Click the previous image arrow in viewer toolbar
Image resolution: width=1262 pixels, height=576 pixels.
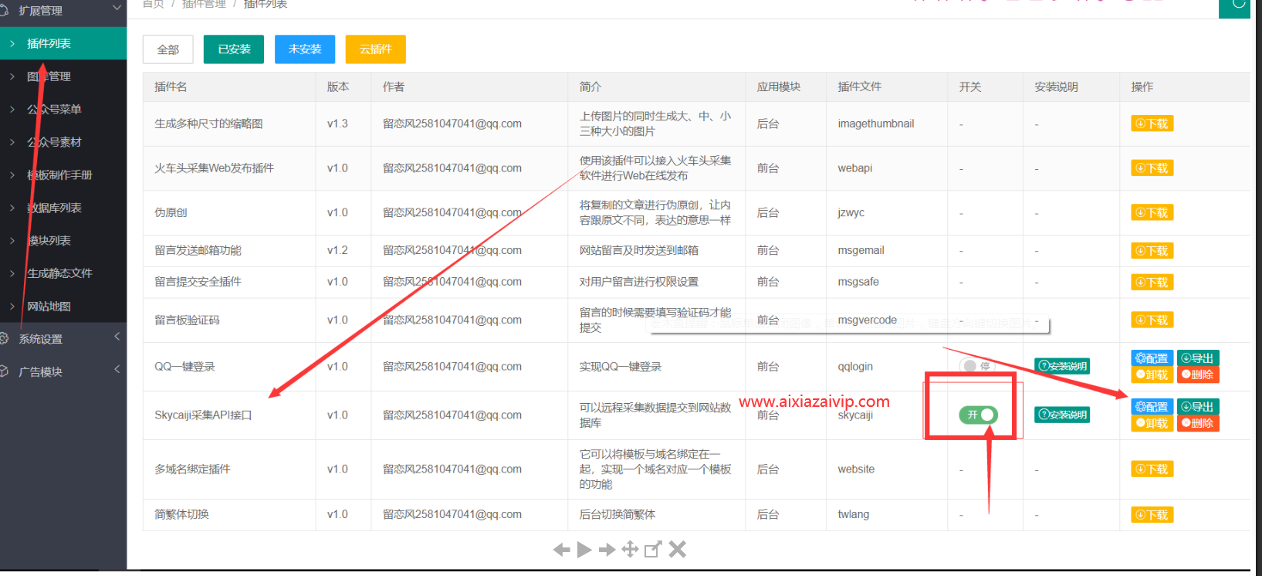[561, 550]
